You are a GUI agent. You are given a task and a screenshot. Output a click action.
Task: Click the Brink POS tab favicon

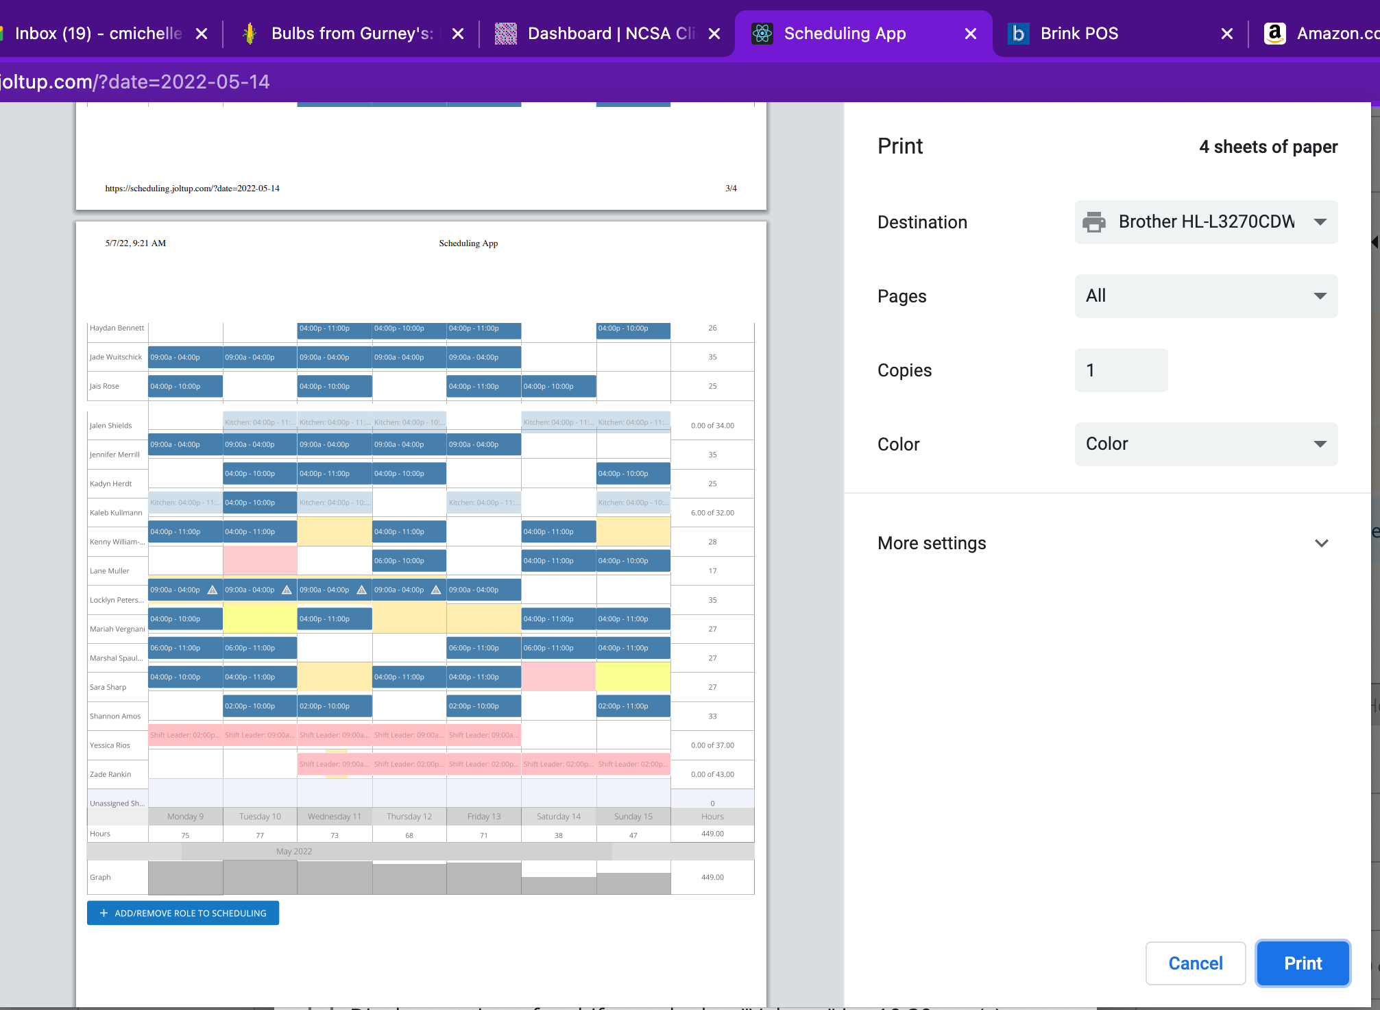[1019, 33]
